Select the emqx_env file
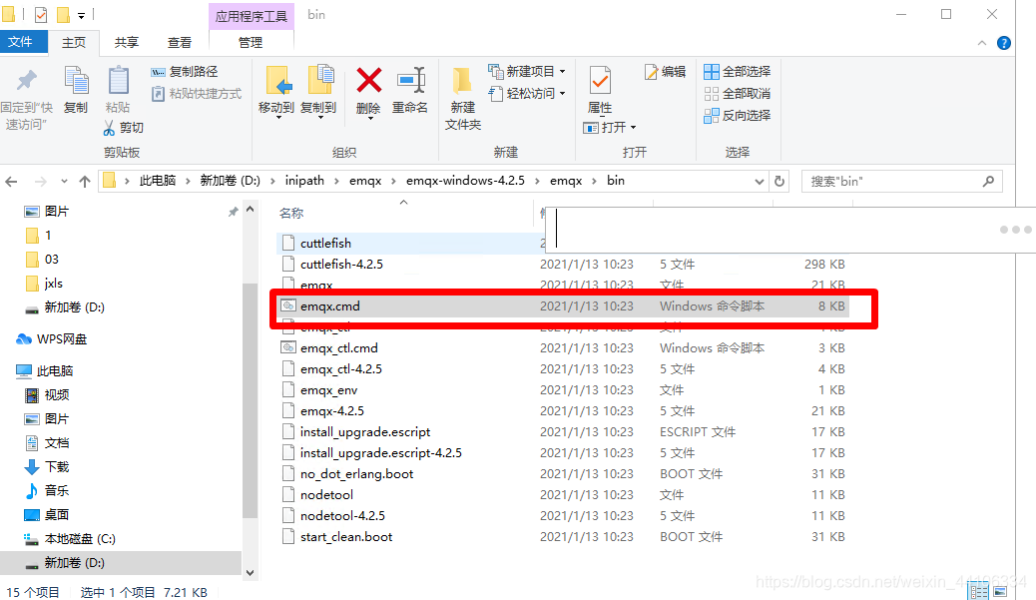Image resolution: width=1036 pixels, height=600 pixels. pos(562,390)
